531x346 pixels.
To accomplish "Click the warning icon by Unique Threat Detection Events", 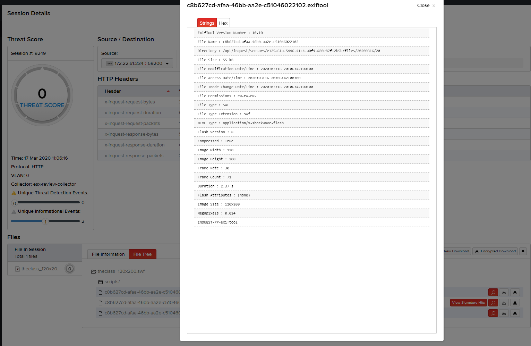I will [14, 193].
